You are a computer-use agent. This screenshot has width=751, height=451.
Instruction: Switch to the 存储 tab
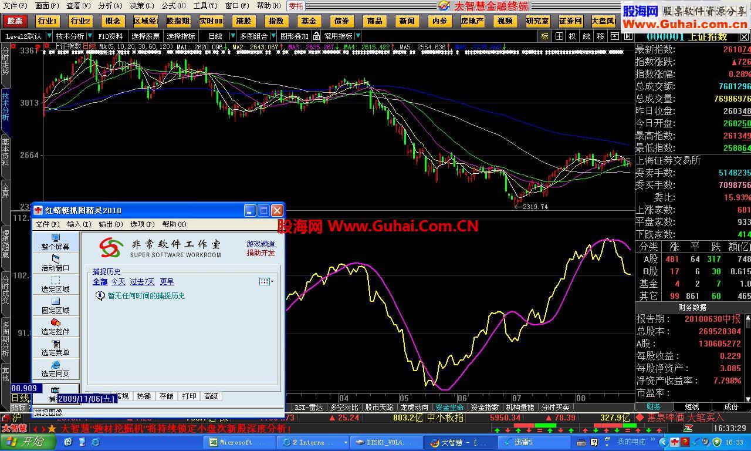pyautogui.click(x=167, y=396)
